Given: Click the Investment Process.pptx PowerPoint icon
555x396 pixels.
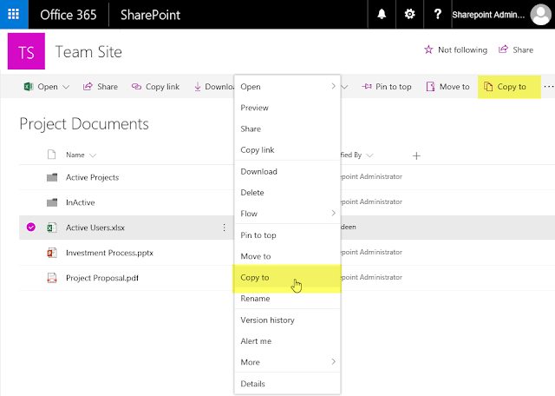Looking at the screenshot, I should pyautogui.click(x=52, y=253).
